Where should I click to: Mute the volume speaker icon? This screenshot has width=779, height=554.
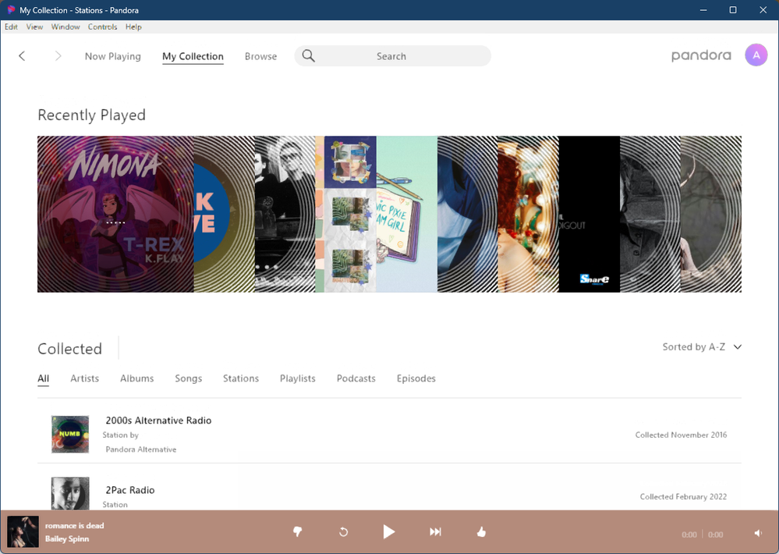coord(758,534)
